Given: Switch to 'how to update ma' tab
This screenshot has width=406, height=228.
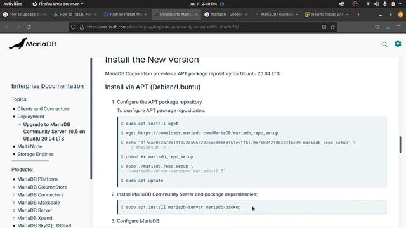Looking at the screenshot, I should click(x=25, y=15).
